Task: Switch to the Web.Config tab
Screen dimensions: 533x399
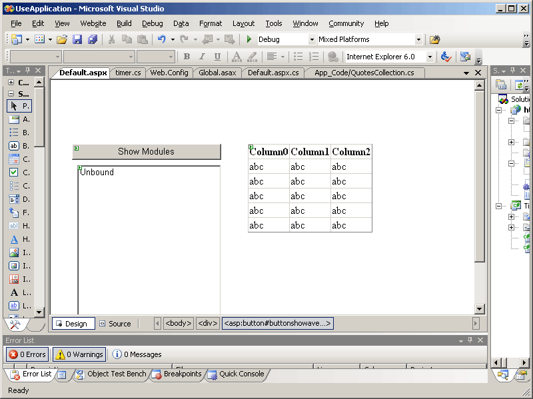Action: tap(169, 73)
